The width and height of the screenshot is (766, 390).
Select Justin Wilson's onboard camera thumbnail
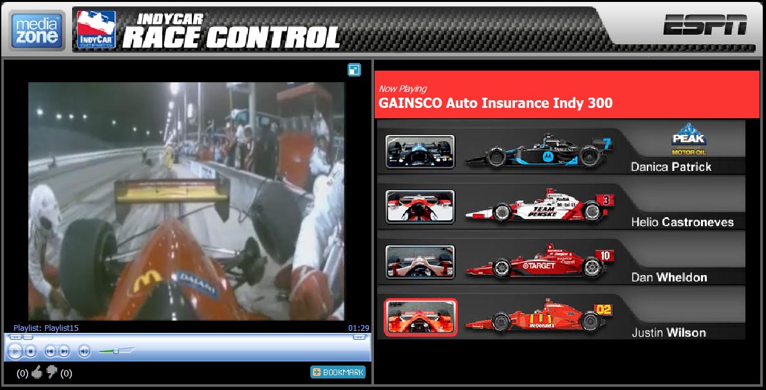point(420,317)
